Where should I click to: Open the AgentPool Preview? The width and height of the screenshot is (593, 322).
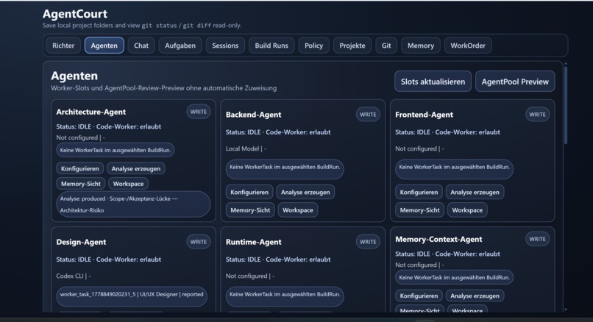pyautogui.click(x=515, y=82)
